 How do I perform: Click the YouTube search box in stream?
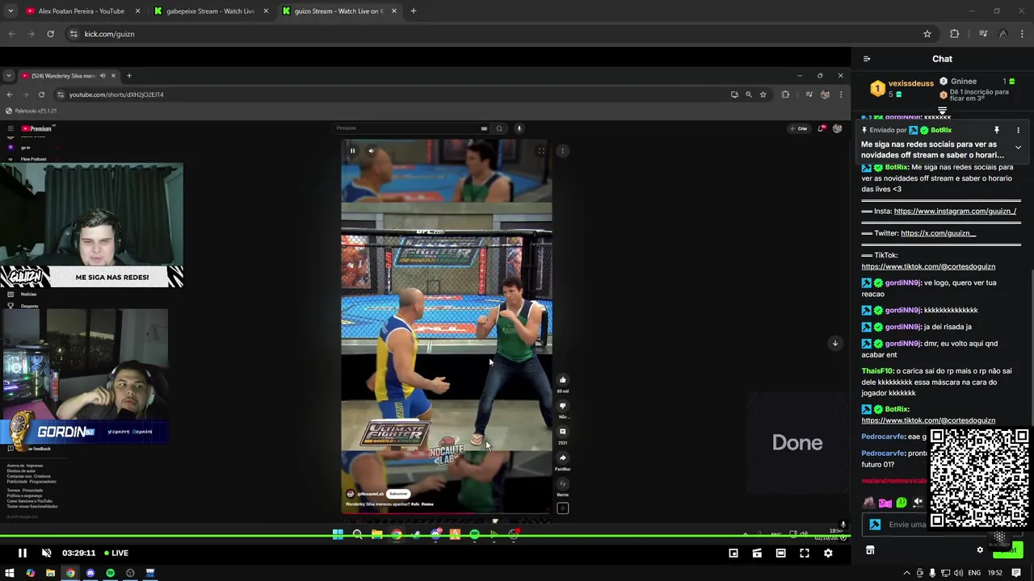point(406,128)
